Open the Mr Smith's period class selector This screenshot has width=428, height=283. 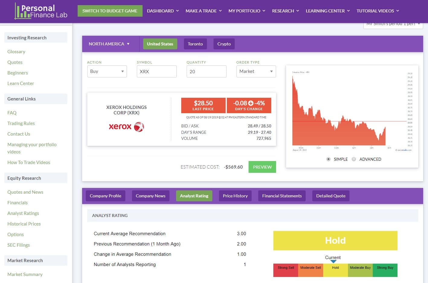pos(393,25)
